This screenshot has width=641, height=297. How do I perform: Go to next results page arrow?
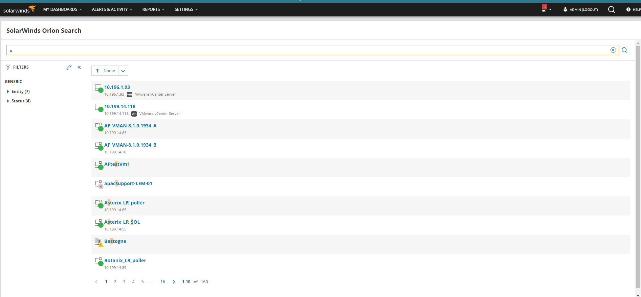click(174, 282)
